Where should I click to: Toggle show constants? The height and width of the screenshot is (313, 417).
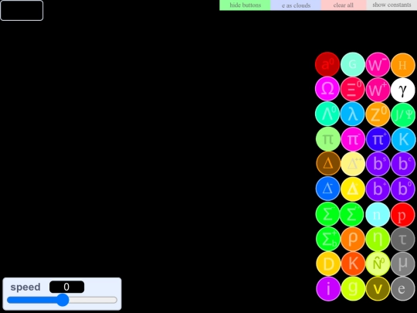pos(392,5)
